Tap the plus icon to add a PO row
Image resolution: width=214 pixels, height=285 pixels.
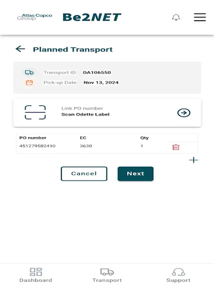[x=193, y=160]
